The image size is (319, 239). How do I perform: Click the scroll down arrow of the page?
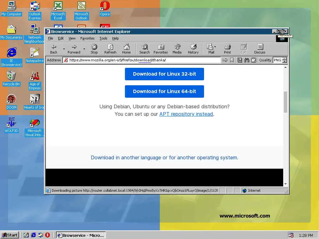[285, 184]
